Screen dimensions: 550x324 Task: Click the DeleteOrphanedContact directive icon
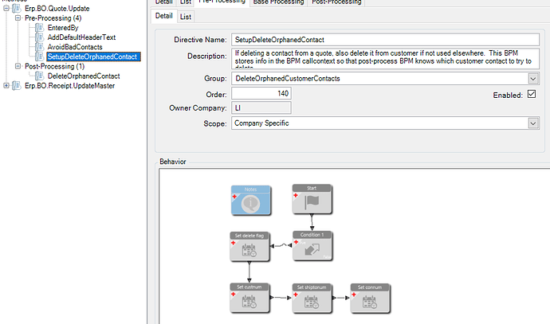pos(40,76)
